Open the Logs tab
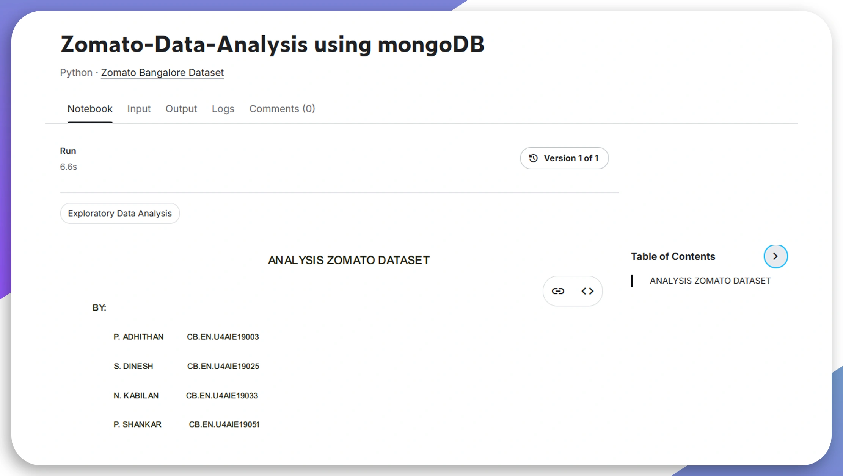Image resolution: width=843 pixels, height=476 pixels. click(223, 109)
